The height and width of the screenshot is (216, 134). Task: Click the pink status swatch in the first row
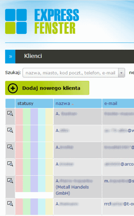point(19,117)
